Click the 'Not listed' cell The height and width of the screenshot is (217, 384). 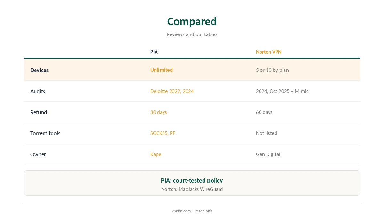point(267,133)
